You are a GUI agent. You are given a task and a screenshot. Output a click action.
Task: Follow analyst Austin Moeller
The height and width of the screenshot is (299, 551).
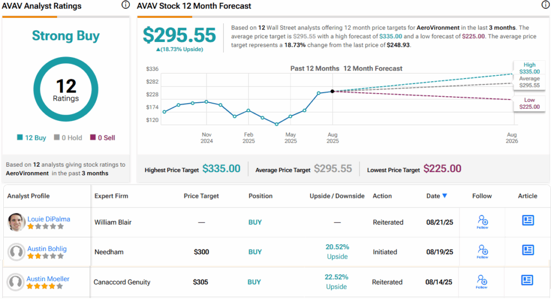click(x=482, y=281)
